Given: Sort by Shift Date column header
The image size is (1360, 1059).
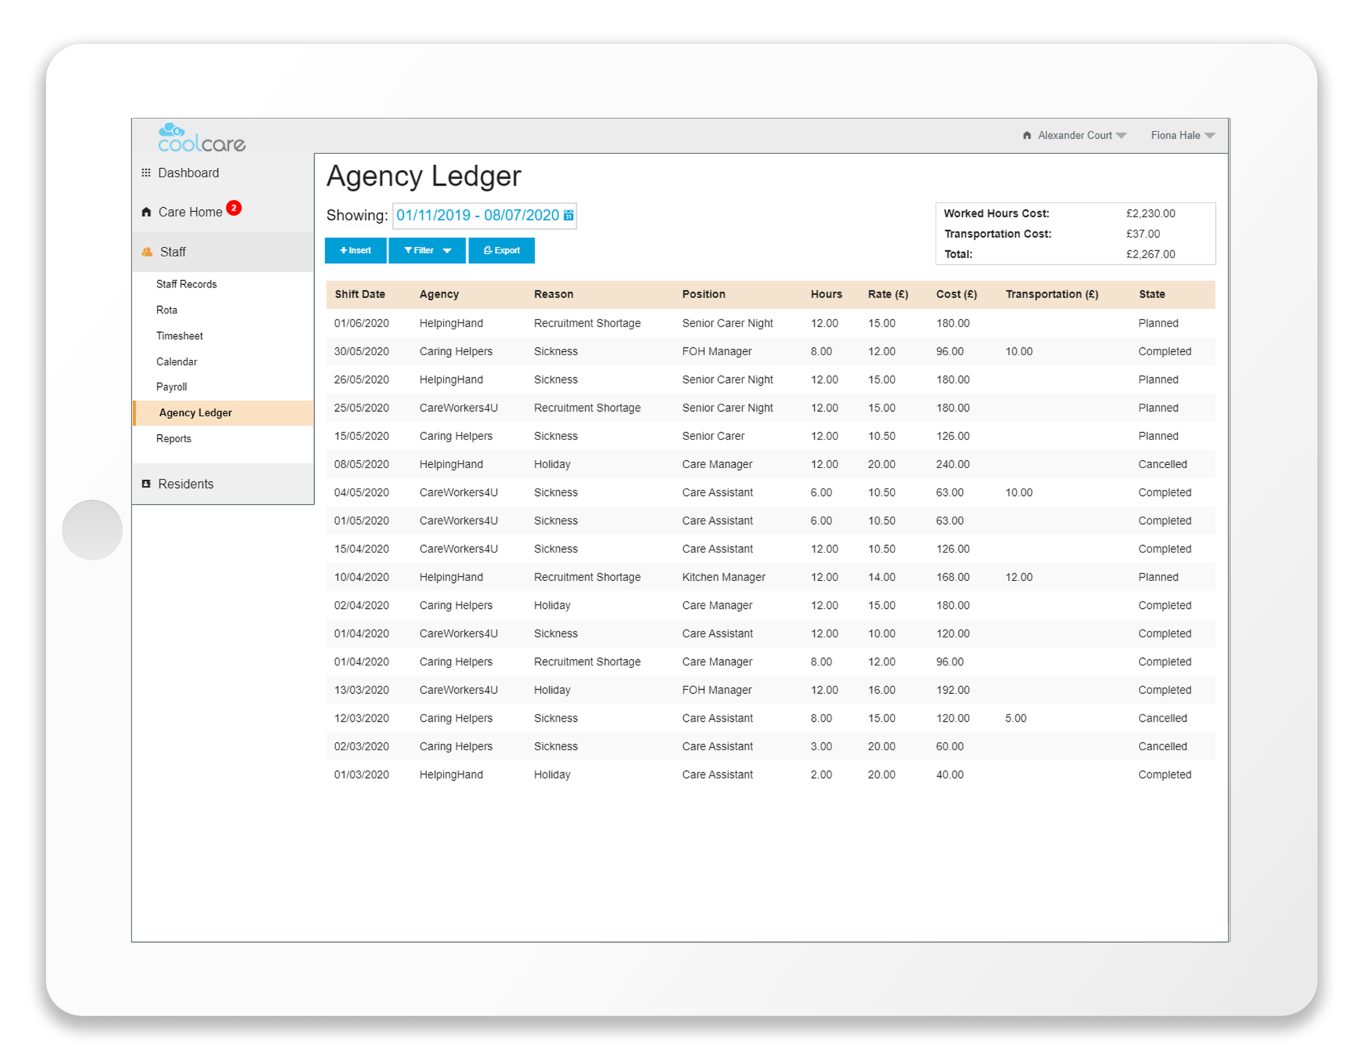Looking at the screenshot, I should point(360,294).
